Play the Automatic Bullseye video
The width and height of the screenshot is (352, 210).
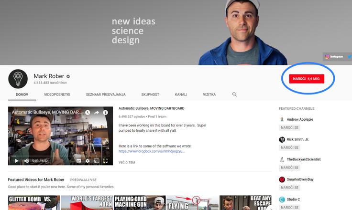(16, 161)
